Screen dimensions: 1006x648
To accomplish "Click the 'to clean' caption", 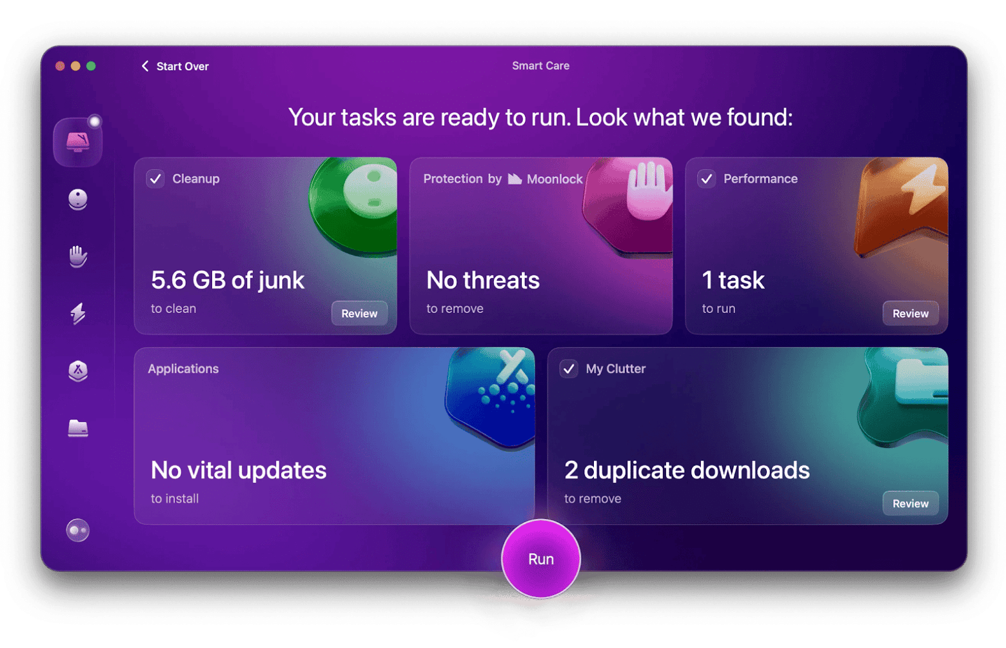I will (x=173, y=309).
